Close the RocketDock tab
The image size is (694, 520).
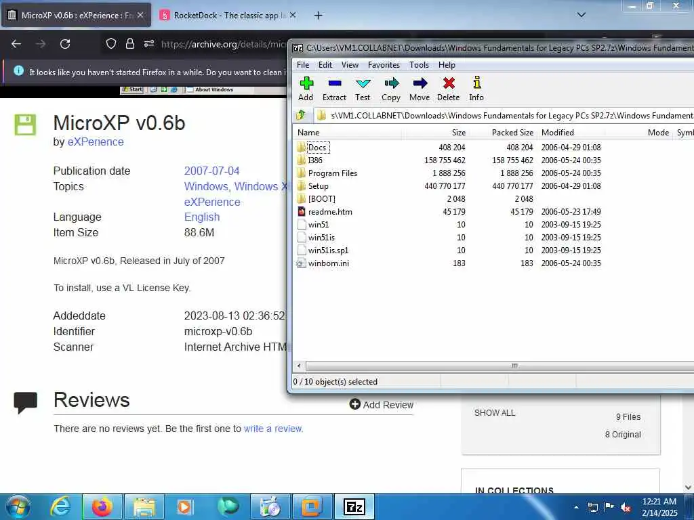tap(293, 15)
